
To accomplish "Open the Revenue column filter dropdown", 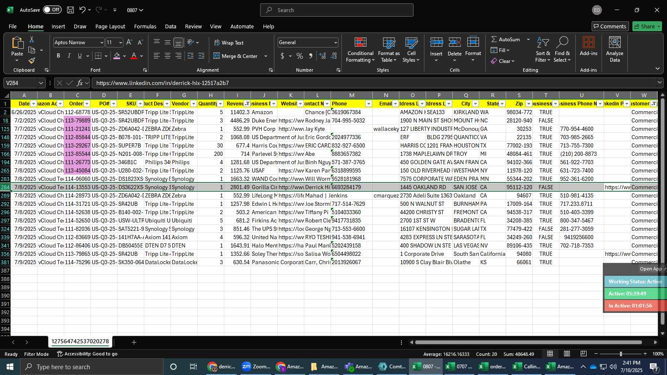I will (247, 104).
